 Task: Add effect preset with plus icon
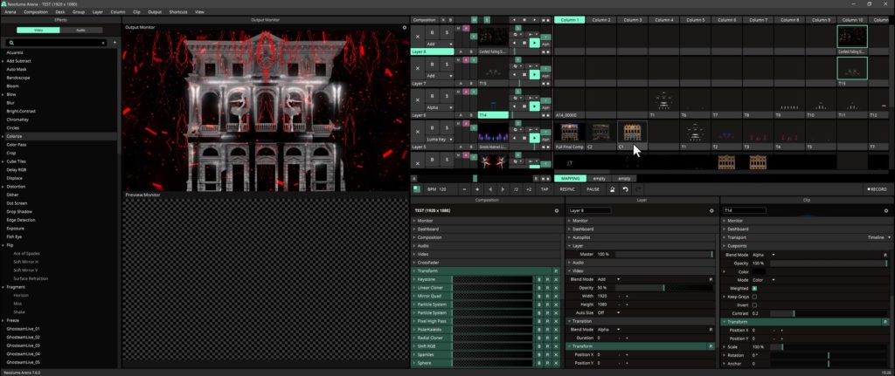click(114, 43)
